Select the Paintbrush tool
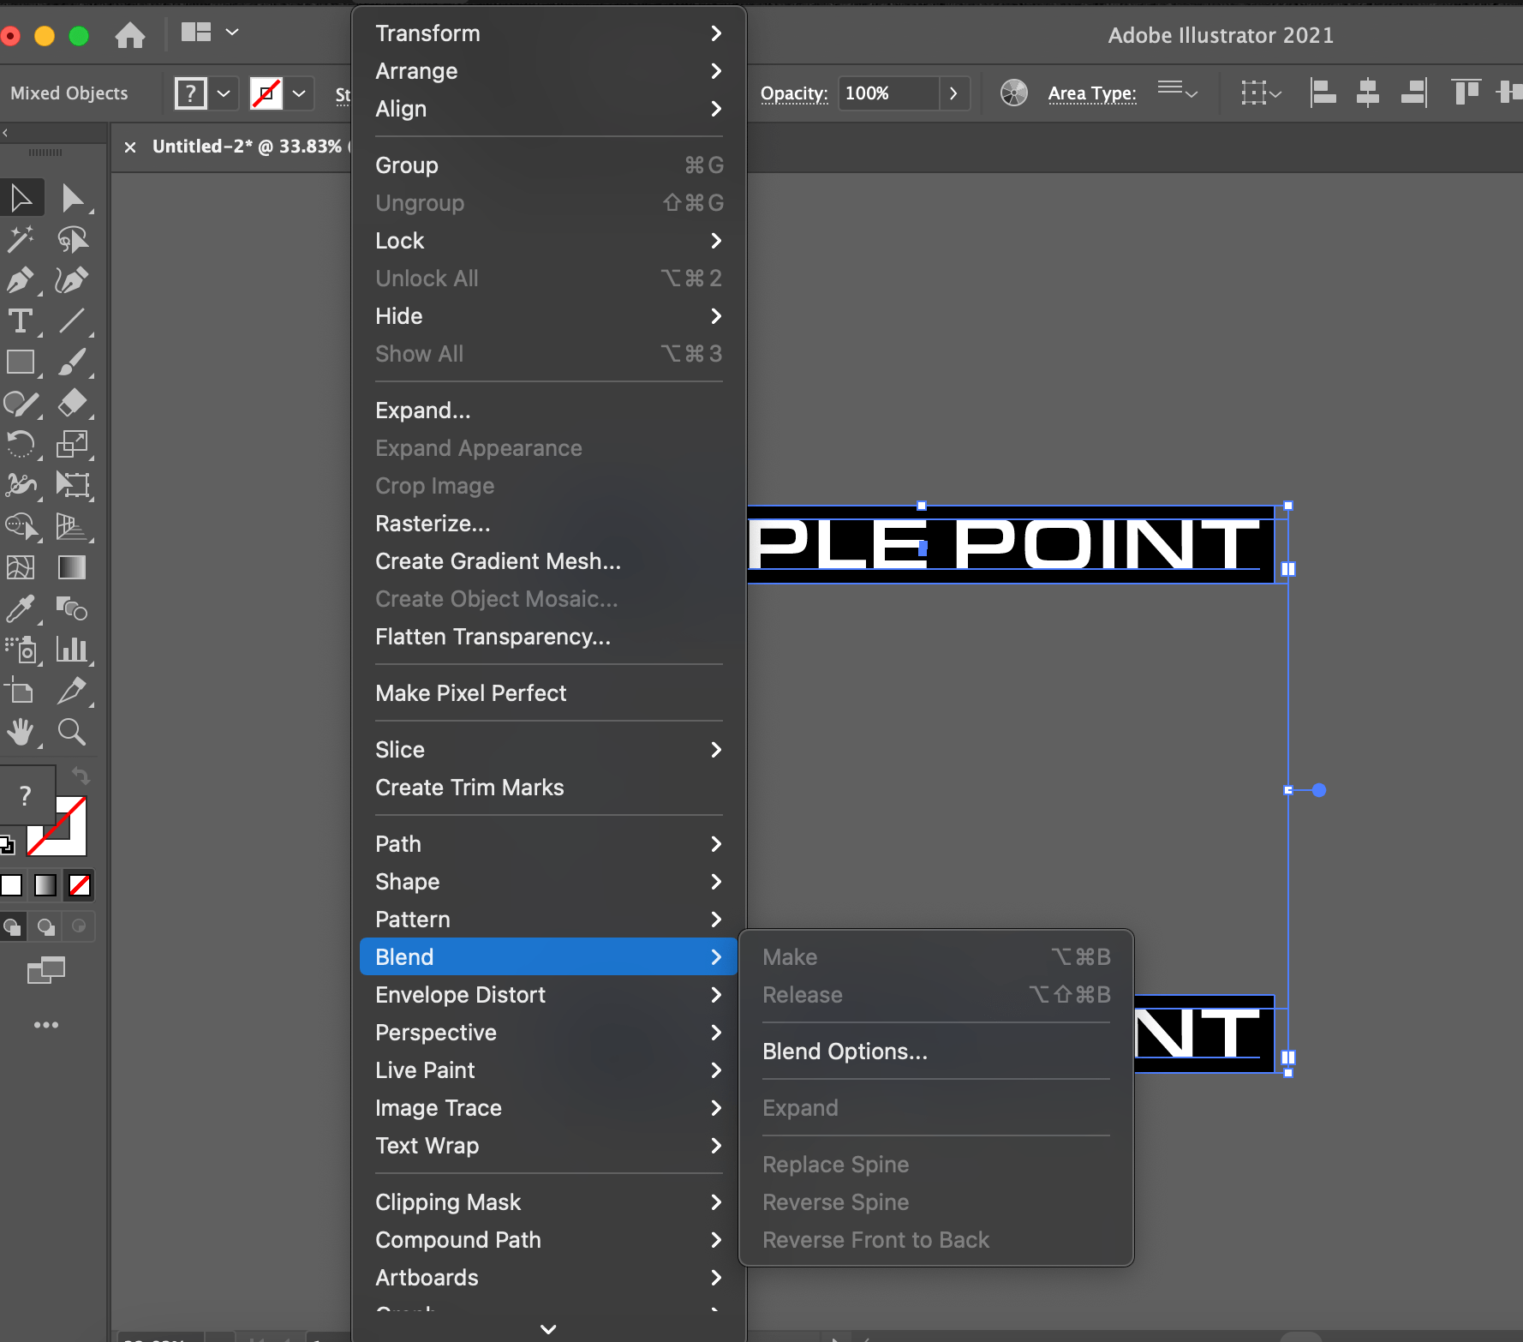Image resolution: width=1523 pixels, height=1342 pixels. tap(74, 362)
